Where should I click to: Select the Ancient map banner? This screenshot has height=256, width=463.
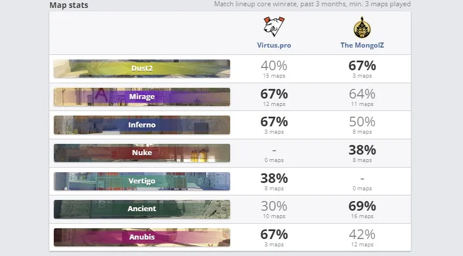[142, 209]
